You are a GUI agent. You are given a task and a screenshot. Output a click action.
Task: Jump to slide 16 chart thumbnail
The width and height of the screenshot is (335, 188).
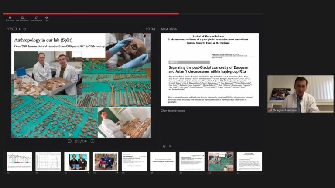[19, 161]
